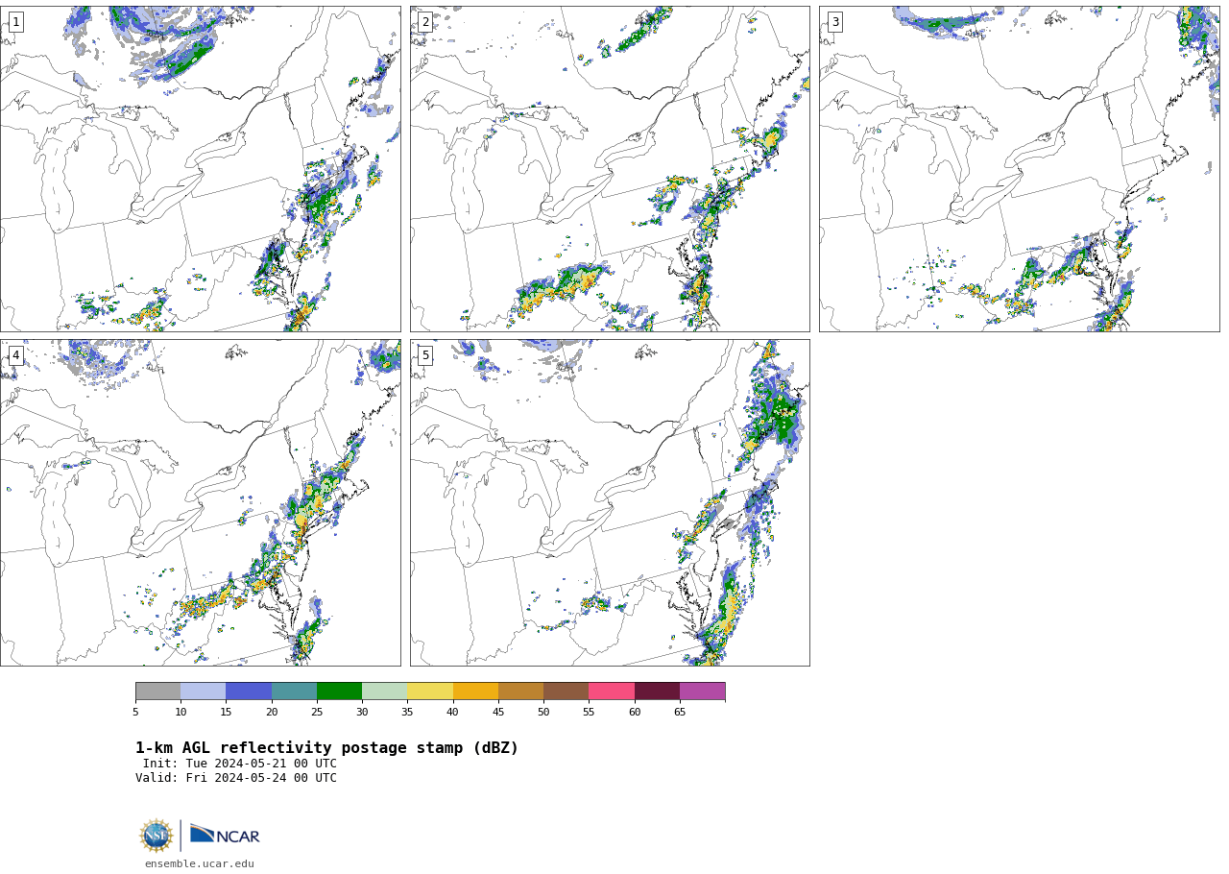Click the maroon 60-65 dBZ swatch
The image size is (1229, 874).
[657, 692]
